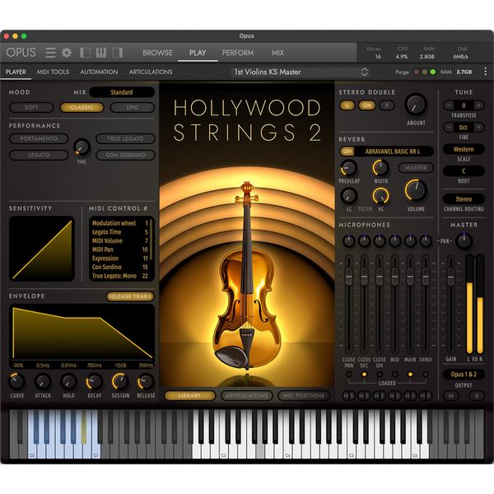Switch to the Mix page
This screenshot has height=494, width=494.
tap(277, 53)
